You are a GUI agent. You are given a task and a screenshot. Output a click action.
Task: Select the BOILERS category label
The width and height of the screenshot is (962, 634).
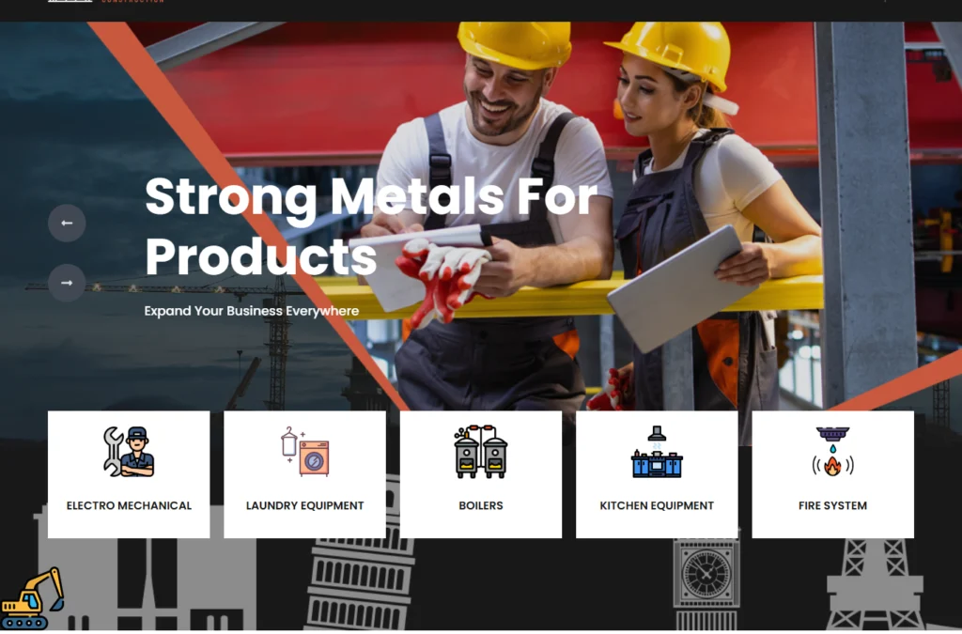point(481,506)
